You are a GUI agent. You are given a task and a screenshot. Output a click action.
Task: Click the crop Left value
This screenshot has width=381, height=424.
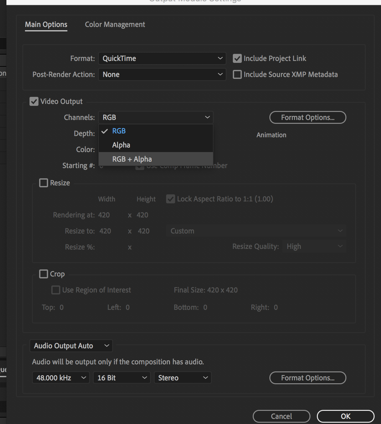point(128,307)
